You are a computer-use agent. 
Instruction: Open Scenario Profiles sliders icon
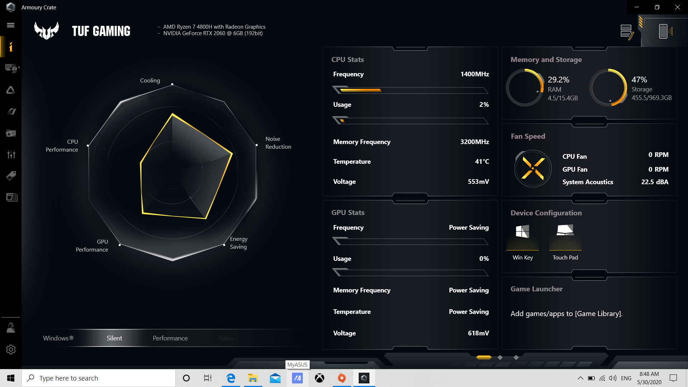(11, 154)
